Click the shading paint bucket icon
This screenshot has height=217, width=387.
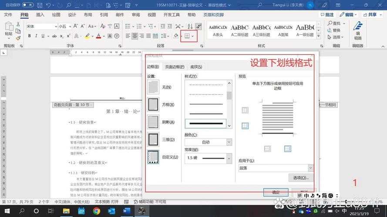click(176, 36)
